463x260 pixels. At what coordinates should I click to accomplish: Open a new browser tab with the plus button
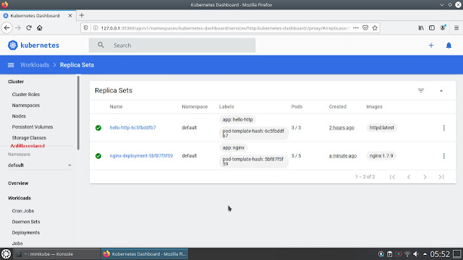pos(82,15)
